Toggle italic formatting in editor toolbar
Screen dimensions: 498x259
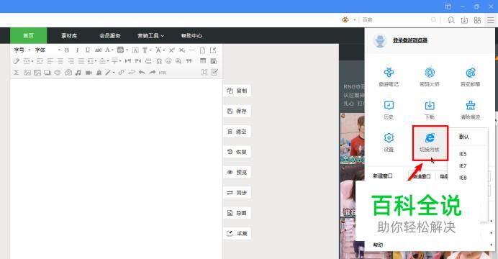(77, 50)
